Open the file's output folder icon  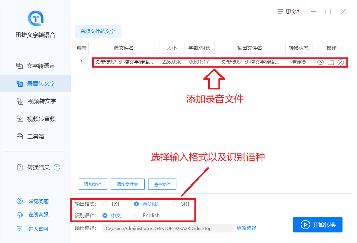tap(330, 62)
